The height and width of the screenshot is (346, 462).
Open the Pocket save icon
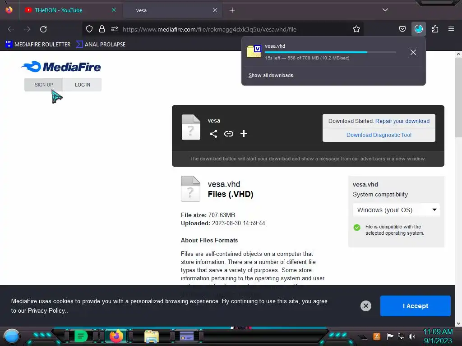click(402, 29)
